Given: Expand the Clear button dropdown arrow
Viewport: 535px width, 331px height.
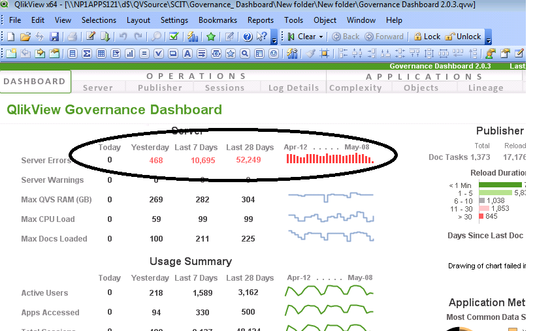Looking at the screenshot, I should 321,37.
